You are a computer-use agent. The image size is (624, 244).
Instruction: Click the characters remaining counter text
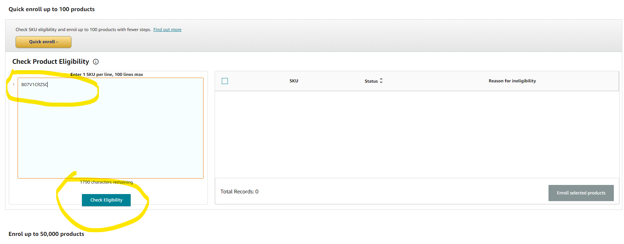pos(106,182)
